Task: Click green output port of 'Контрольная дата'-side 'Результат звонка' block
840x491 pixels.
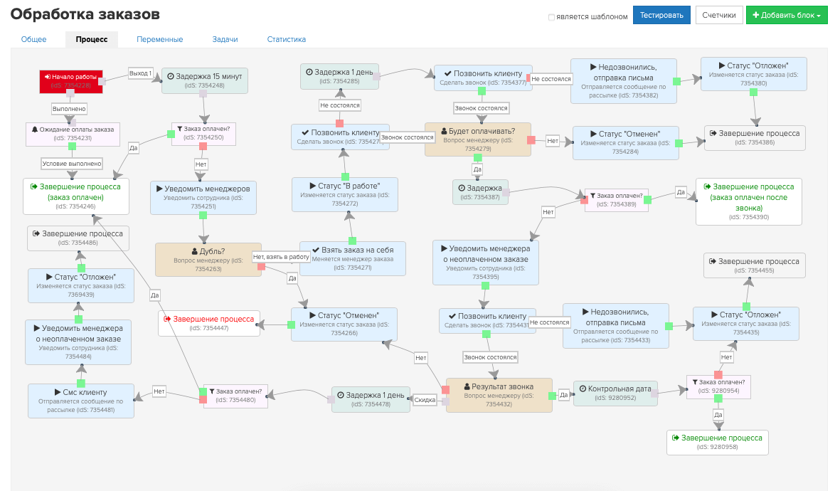Action: [553, 396]
